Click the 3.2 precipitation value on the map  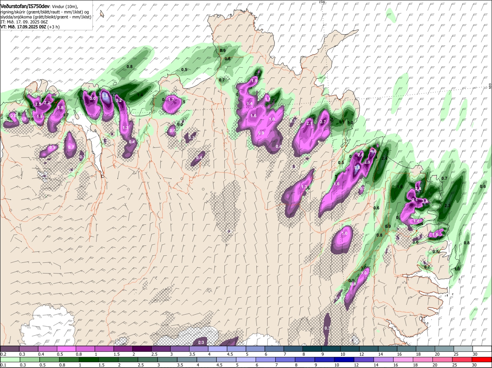point(119,100)
